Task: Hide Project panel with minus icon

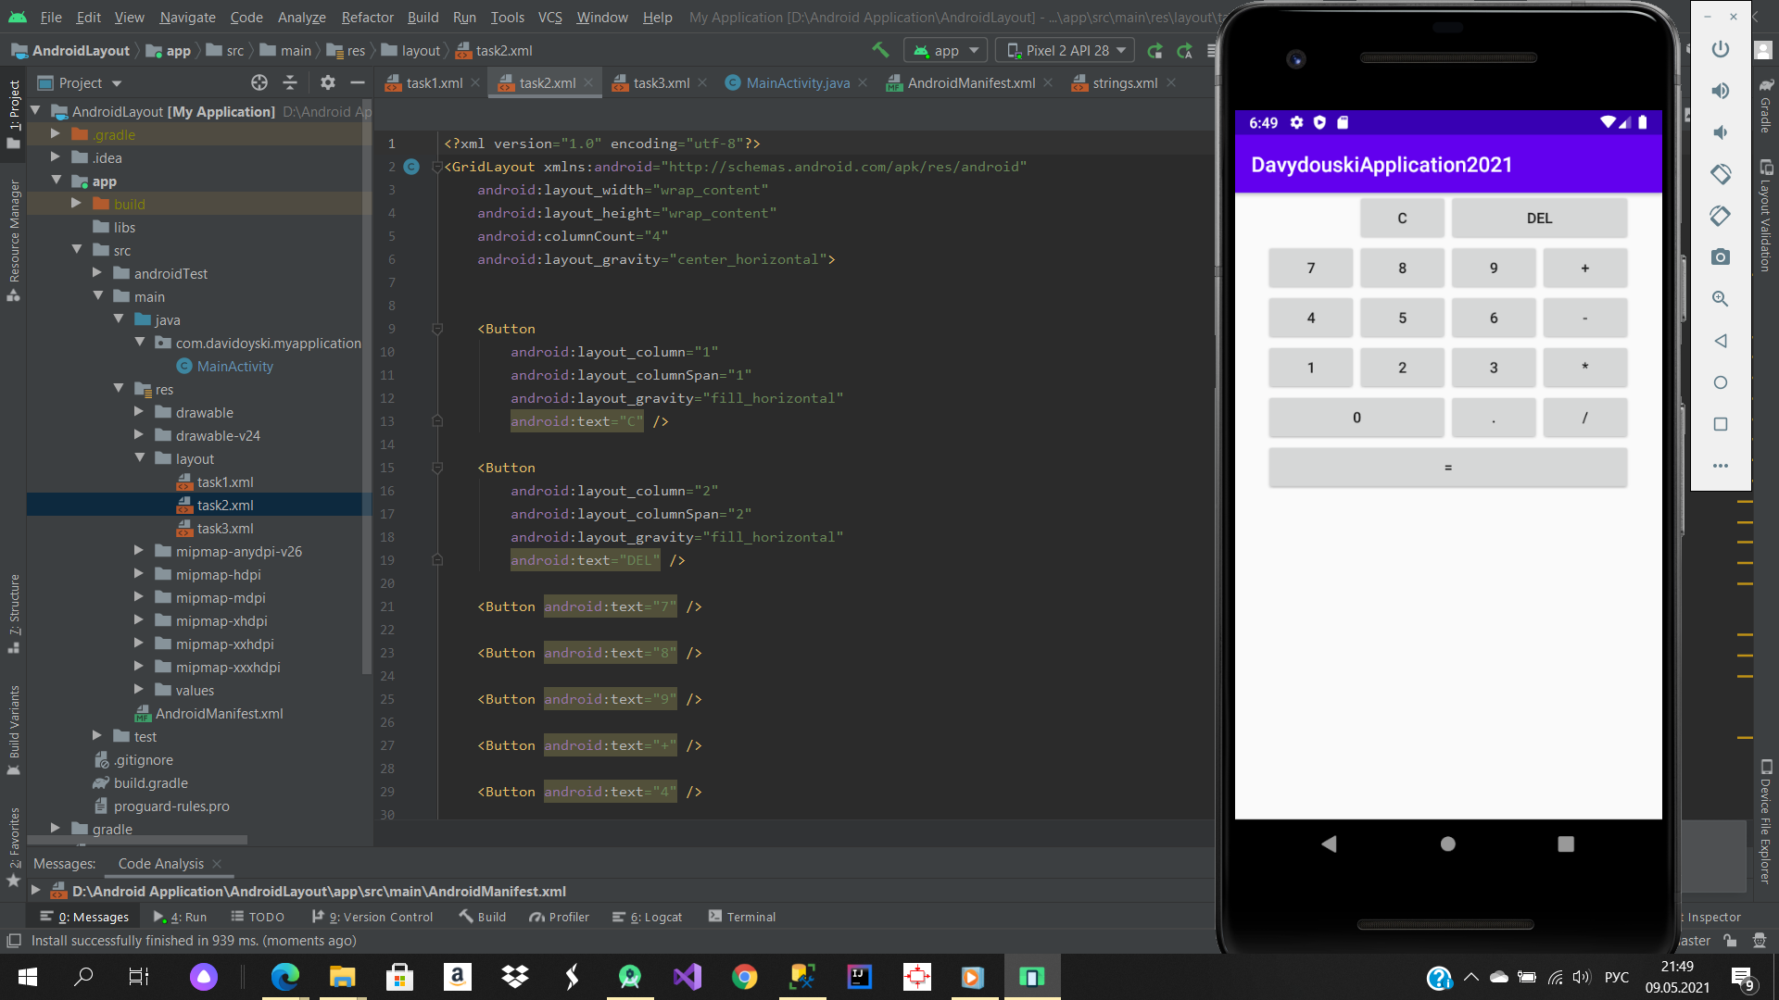Action: tap(358, 82)
